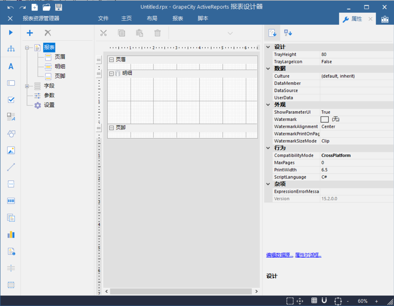Open the 布局 tab

152,19
